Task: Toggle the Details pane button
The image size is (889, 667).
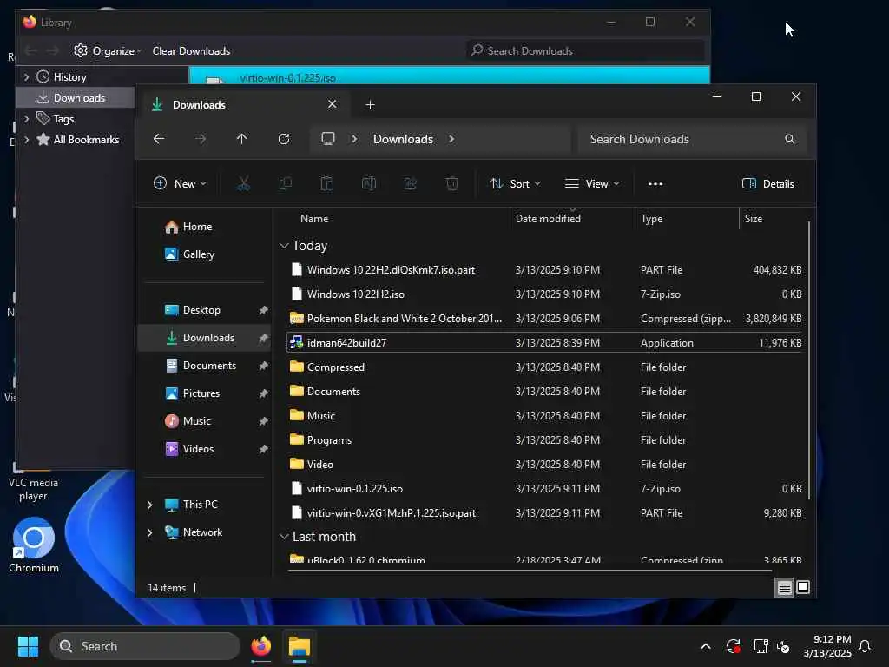Action: (768, 184)
